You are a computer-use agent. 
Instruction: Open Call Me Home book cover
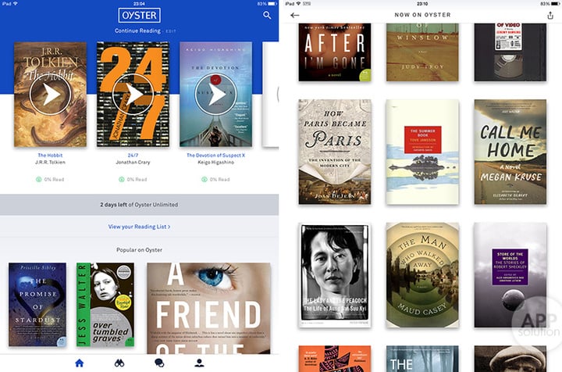(x=510, y=152)
